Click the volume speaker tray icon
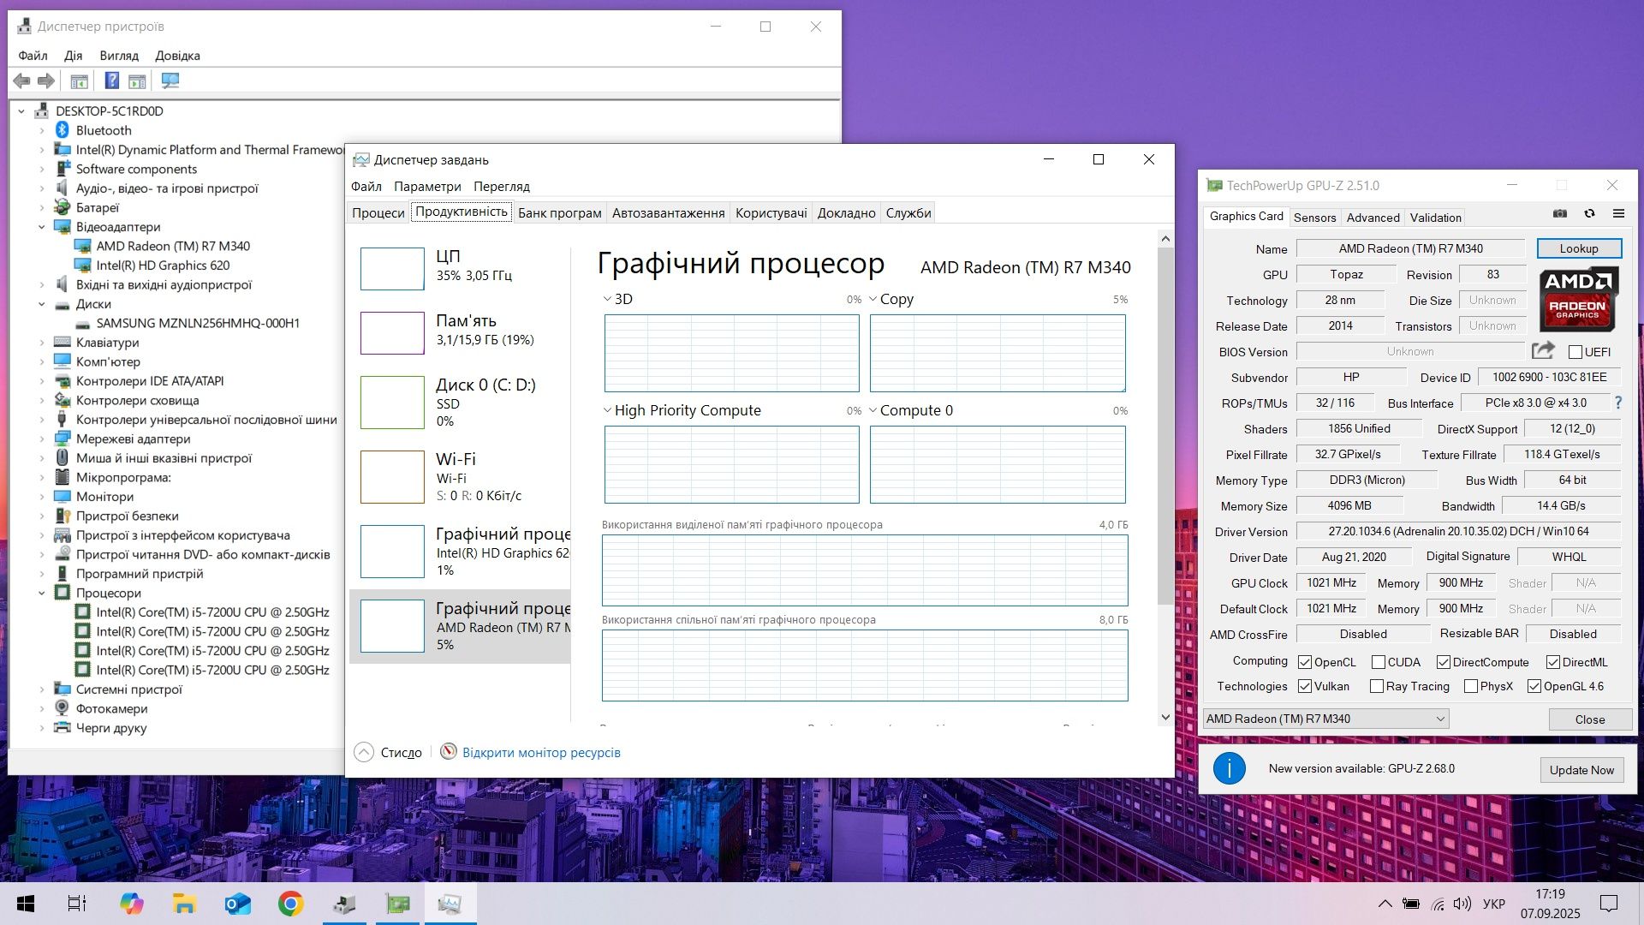 (1462, 904)
